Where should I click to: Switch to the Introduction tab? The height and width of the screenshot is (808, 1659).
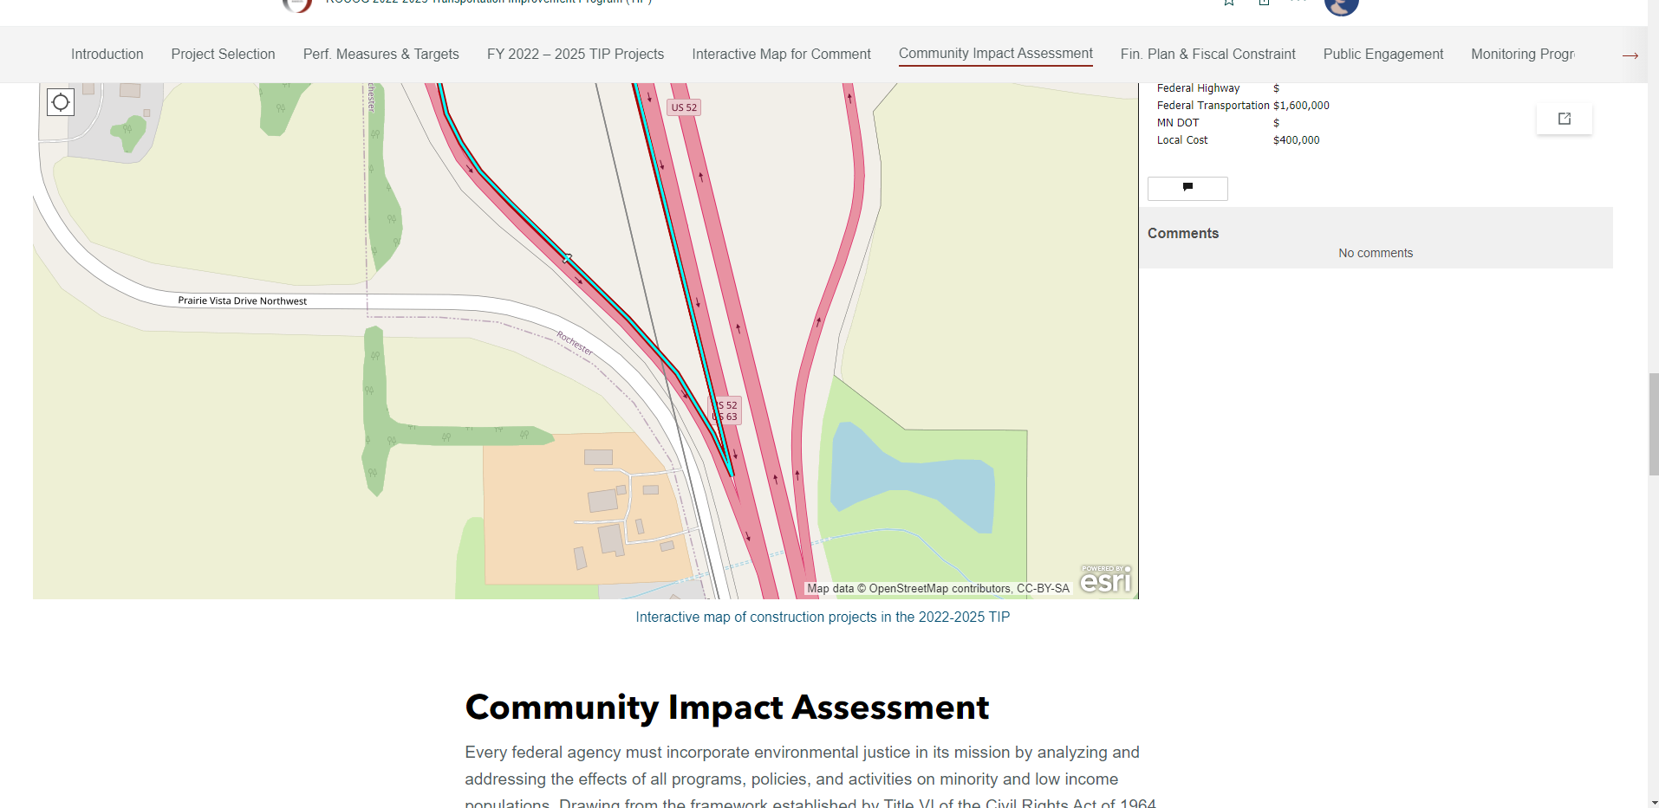point(107,54)
